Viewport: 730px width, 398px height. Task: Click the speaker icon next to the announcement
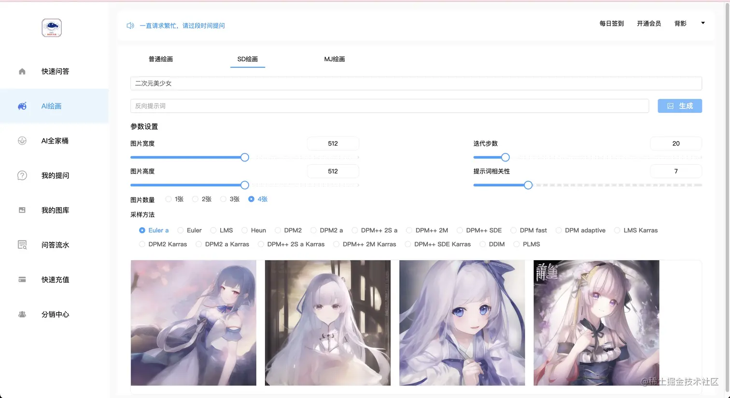pos(130,25)
